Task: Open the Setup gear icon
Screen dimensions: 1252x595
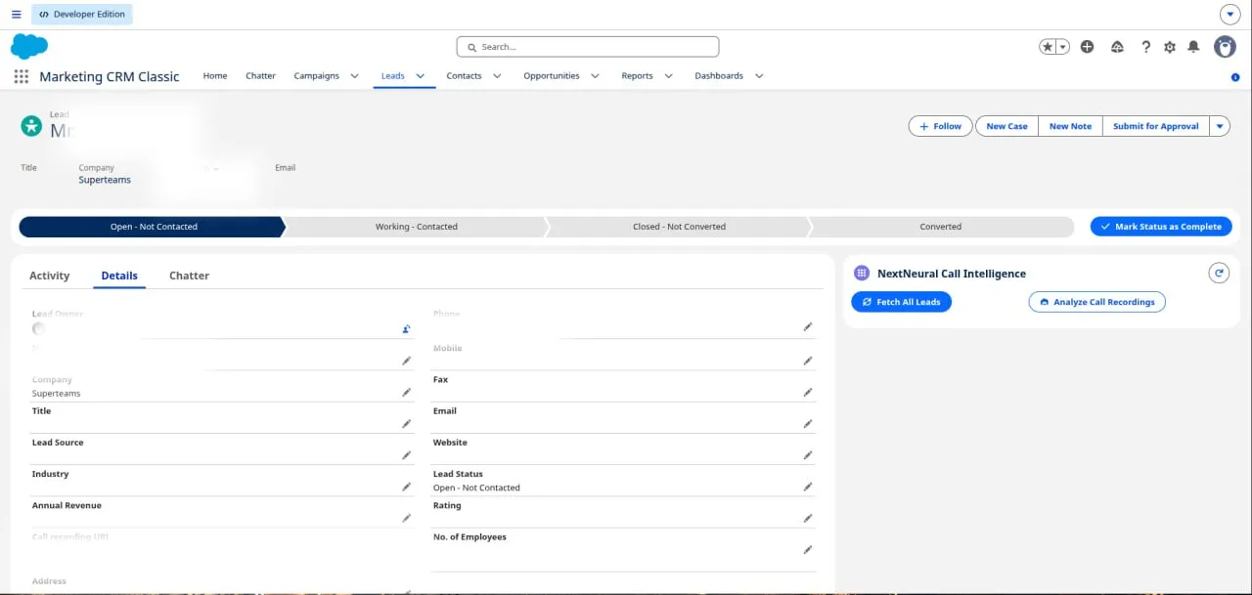Action: tap(1170, 47)
